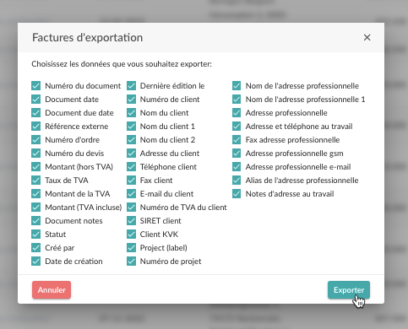
Task: Click the red Annuler button
Action: (x=52, y=290)
